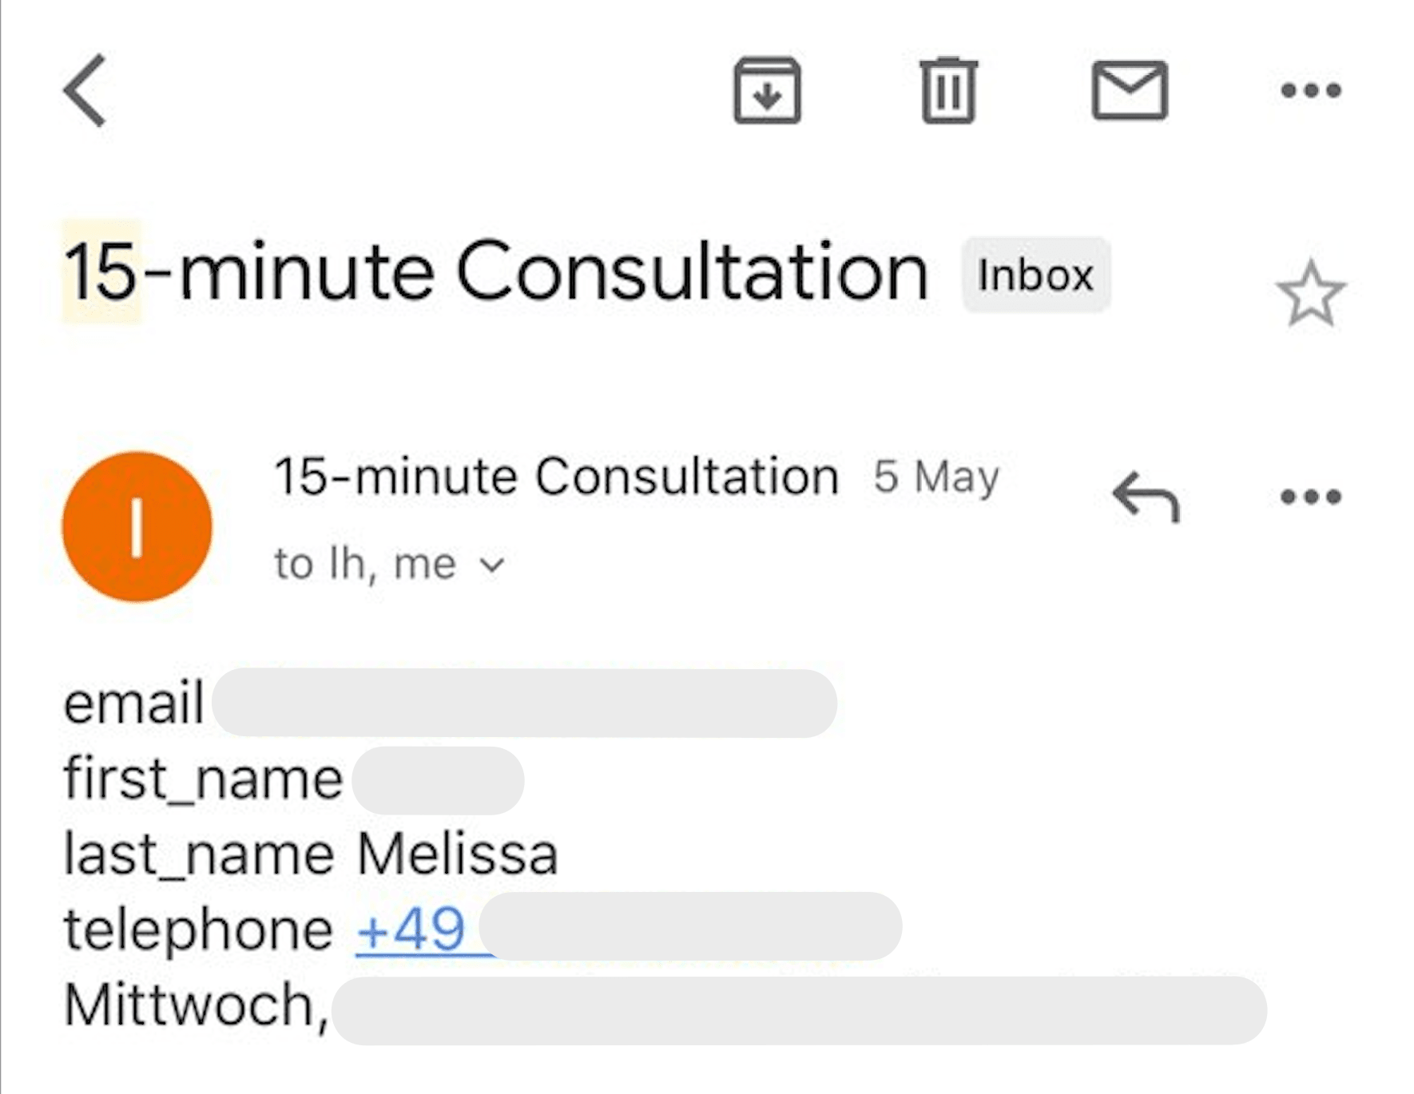Screen dimensions: 1414x1094
Task: Archive this email
Action: coord(767,90)
